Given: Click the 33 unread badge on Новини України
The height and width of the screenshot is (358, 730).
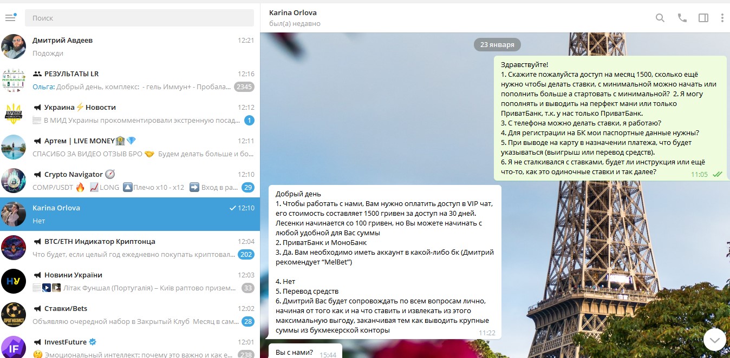Looking at the screenshot, I should (x=248, y=288).
